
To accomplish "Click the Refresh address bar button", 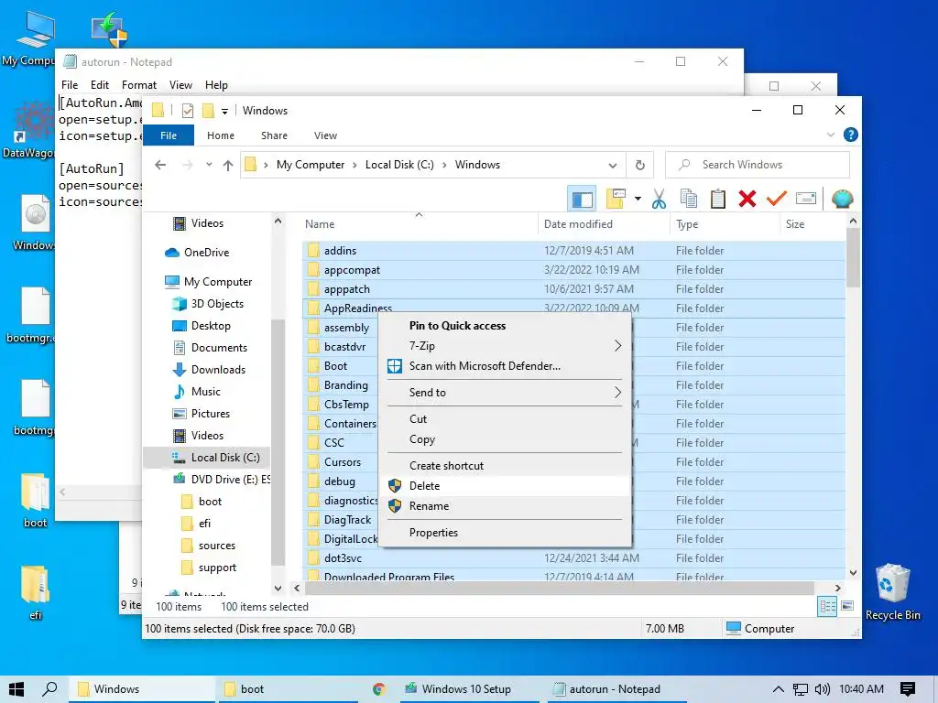I will [640, 165].
